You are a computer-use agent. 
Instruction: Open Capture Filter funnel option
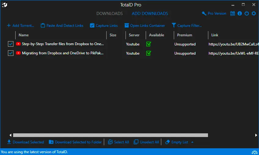pyautogui.click(x=187, y=25)
